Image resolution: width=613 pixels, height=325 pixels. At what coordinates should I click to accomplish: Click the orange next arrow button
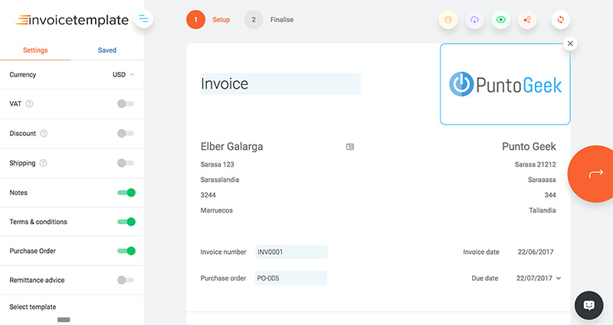(595, 174)
